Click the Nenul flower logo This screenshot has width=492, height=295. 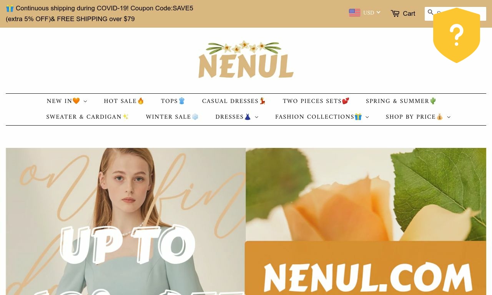(x=246, y=60)
